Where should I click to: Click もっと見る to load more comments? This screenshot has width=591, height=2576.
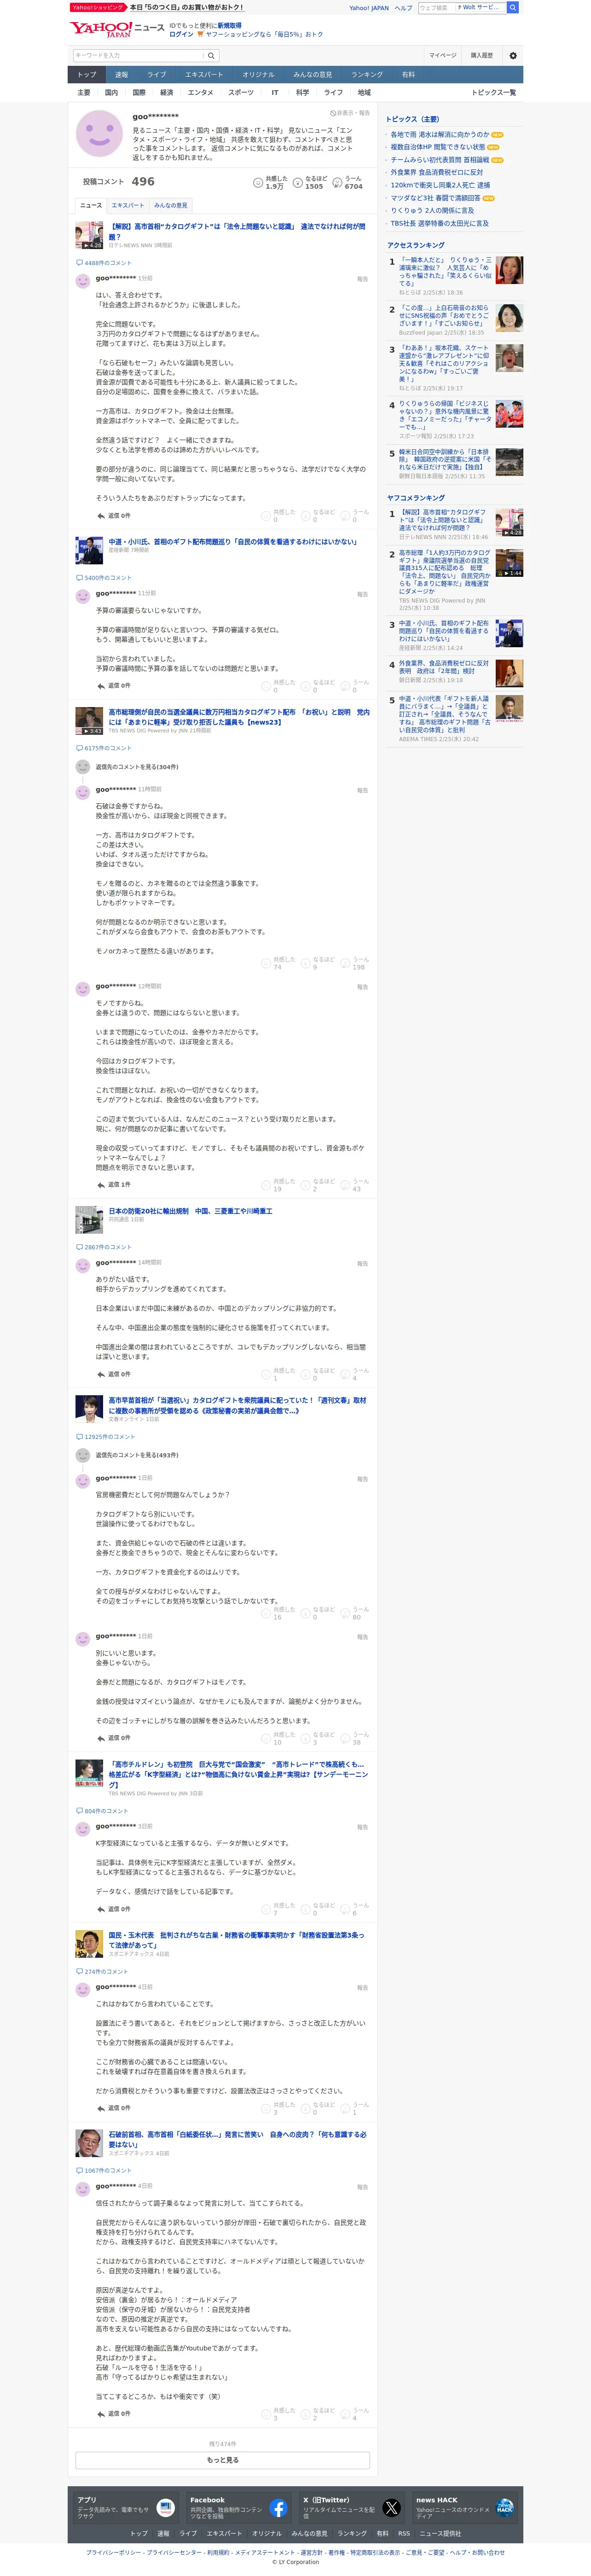[x=222, y=2460]
